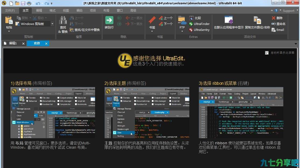300x168 pixels.
Task: Jump to 下一更改
Action: (x=134, y=24)
